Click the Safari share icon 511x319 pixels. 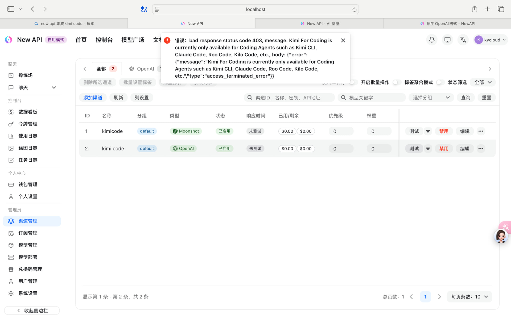(474, 9)
